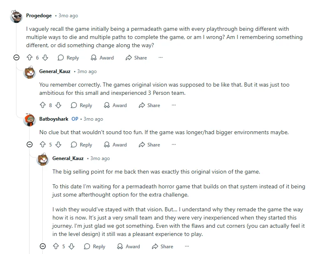Open Batboyshark username profile link
This screenshot has height=254, width=318.
click(54, 119)
